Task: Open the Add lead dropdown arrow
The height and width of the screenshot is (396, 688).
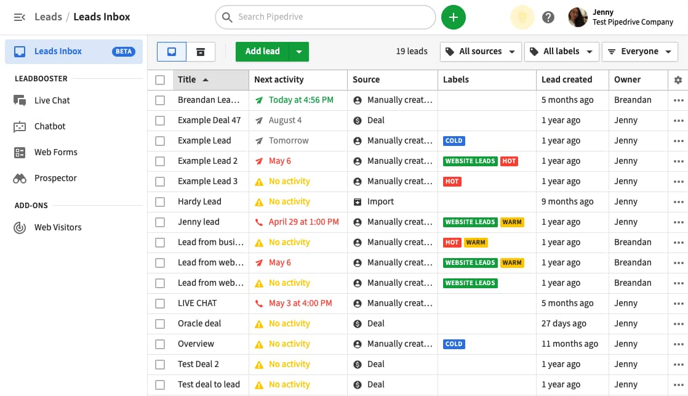Action: [x=299, y=52]
